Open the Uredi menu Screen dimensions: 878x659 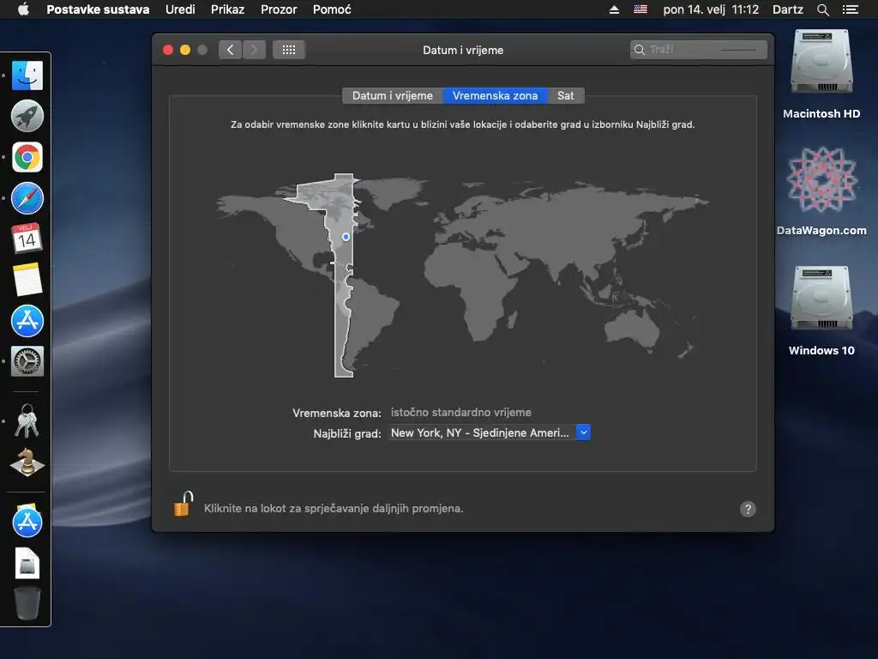tap(180, 9)
